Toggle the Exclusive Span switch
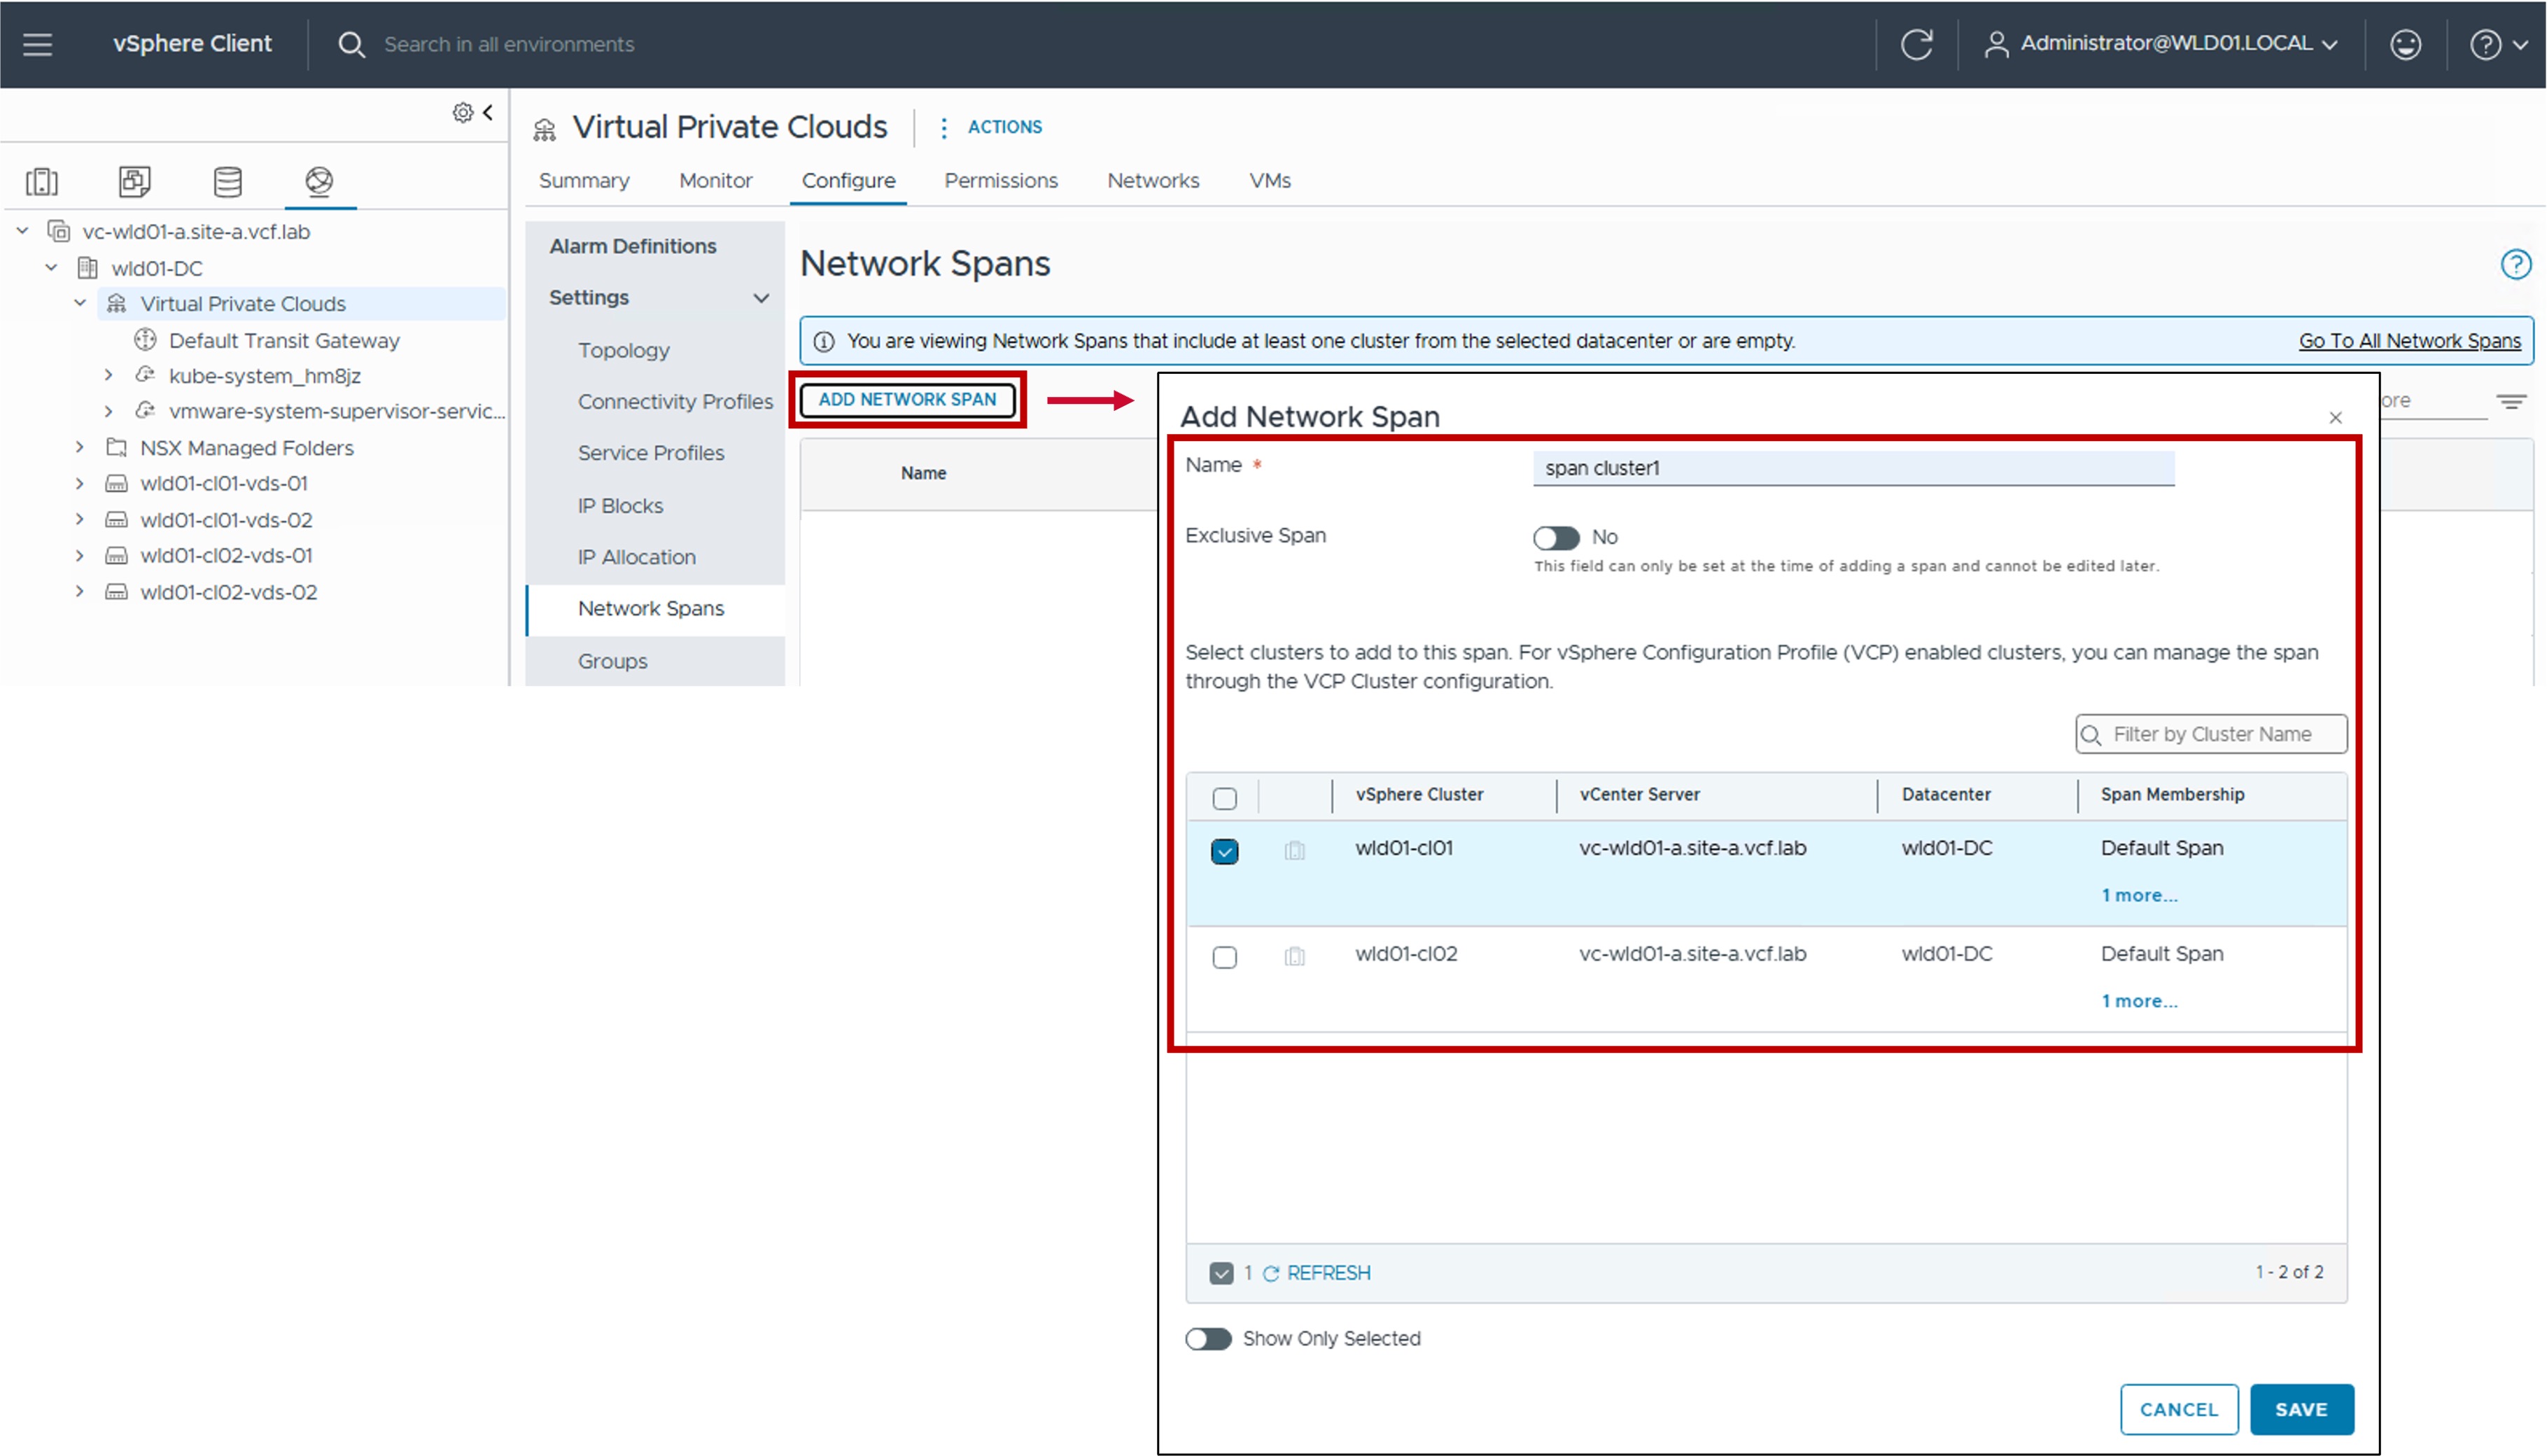 [x=1555, y=538]
